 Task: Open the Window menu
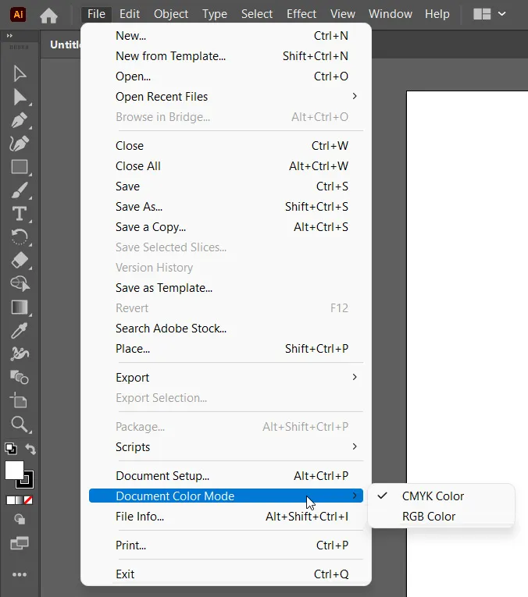pos(390,14)
